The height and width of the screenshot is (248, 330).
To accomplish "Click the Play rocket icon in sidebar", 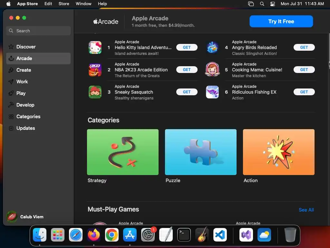I will 11,93.
